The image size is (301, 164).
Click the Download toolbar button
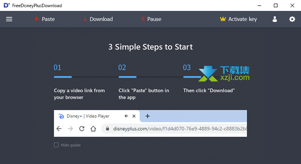[98, 19]
